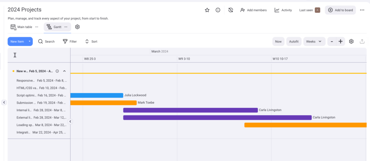370x161 pixels.
Task: Click the zoom in plus button
Action: pos(340,42)
